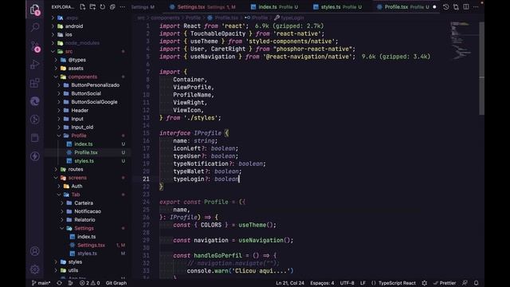Screen dimensions: 510x287
Task: Expand the utils folder
Action: coord(73,270)
